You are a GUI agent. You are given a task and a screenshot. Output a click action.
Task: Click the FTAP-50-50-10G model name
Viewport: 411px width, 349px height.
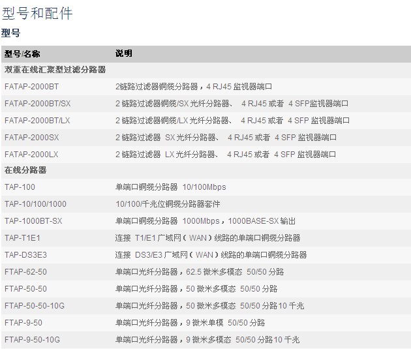(34, 306)
